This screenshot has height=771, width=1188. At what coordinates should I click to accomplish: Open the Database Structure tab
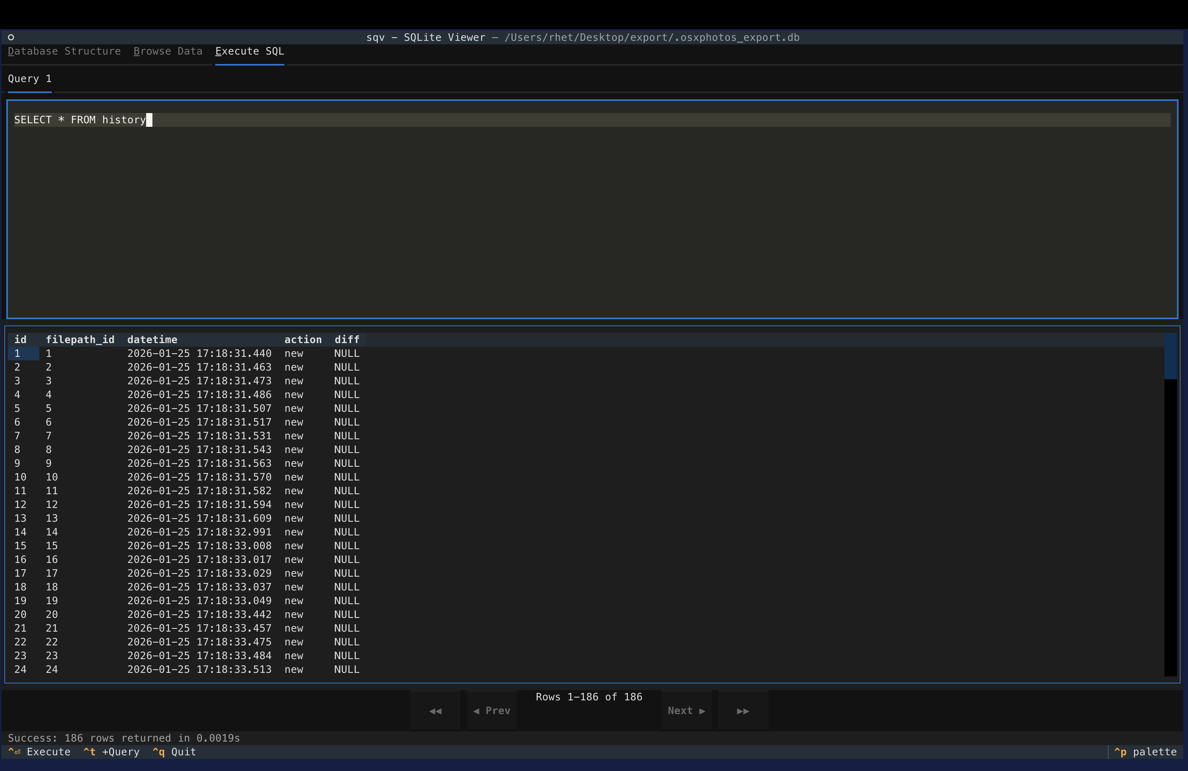64,51
